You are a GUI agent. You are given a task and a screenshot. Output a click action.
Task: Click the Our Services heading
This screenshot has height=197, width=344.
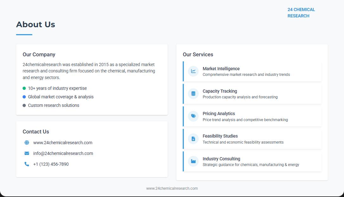198,54
